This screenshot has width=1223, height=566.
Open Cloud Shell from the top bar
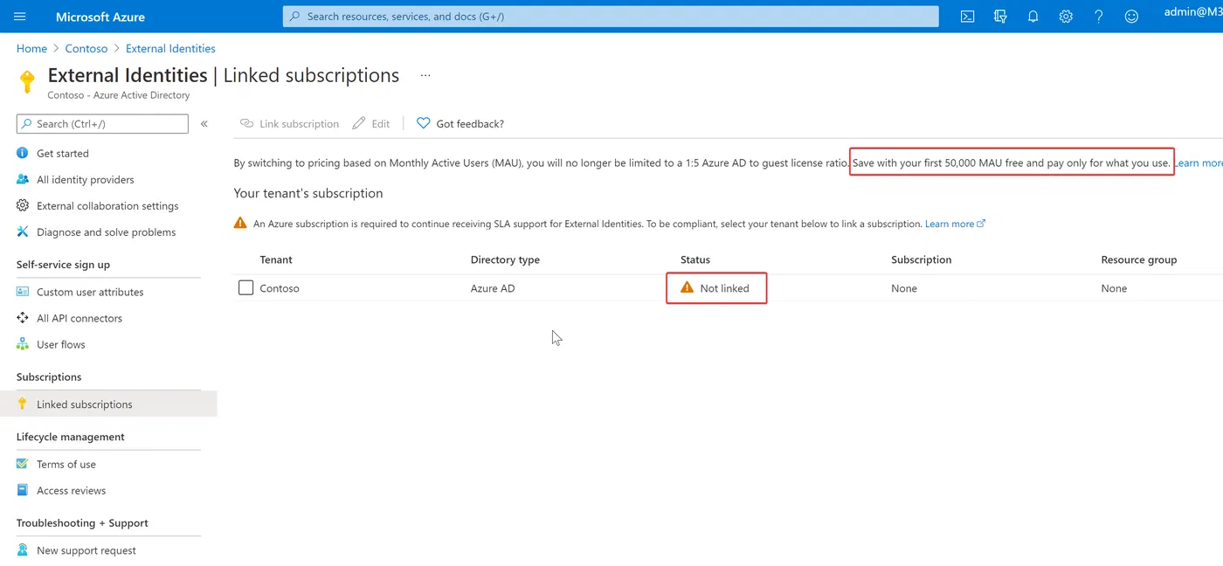point(967,17)
